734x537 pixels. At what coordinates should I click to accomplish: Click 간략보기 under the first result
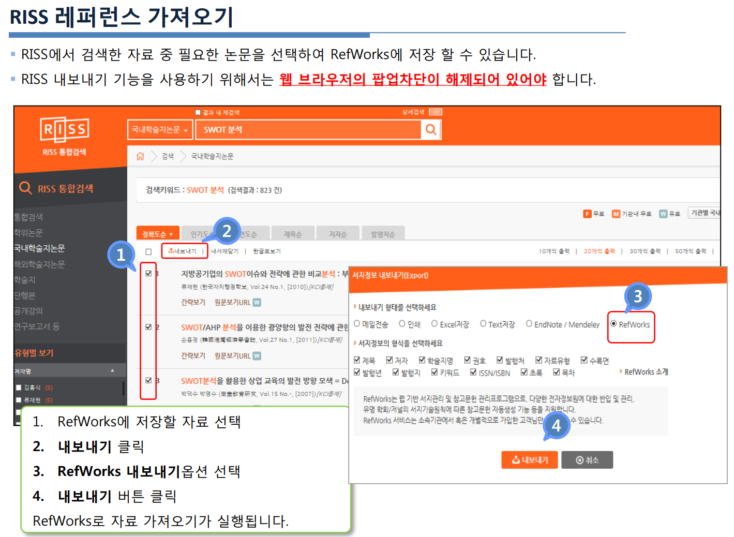click(193, 302)
